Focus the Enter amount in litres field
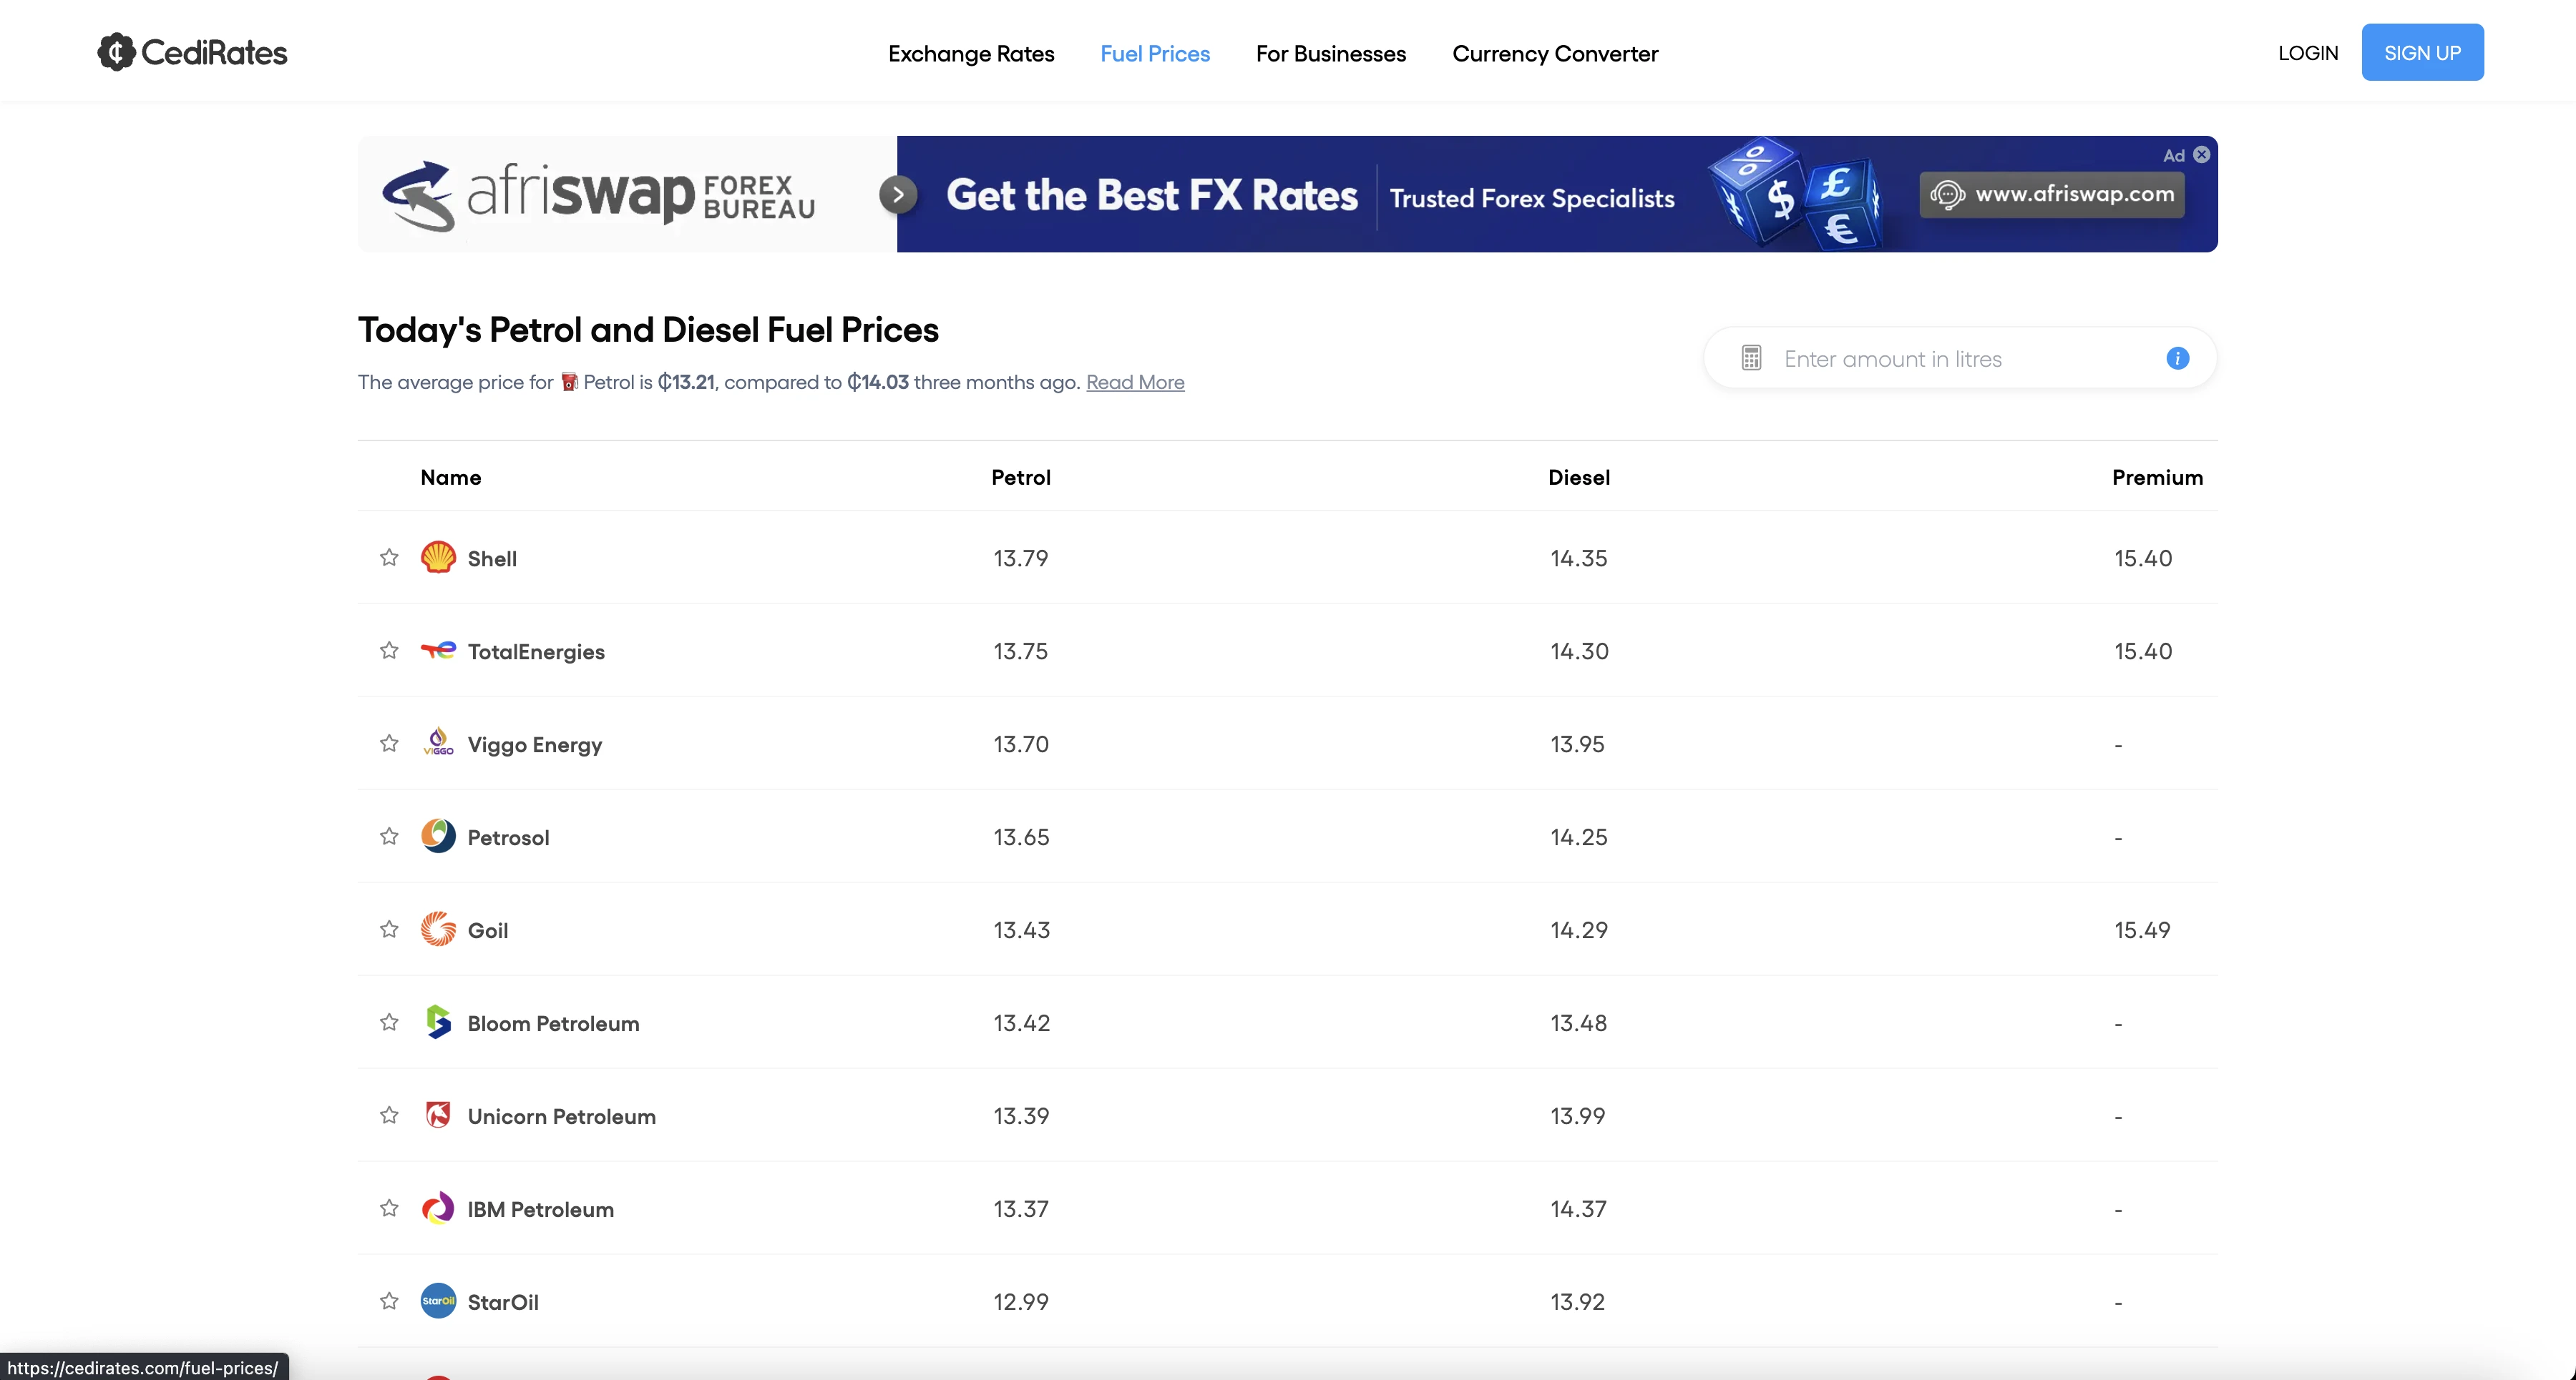Screen dimensions: 2576x1380 coord(1960,359)
